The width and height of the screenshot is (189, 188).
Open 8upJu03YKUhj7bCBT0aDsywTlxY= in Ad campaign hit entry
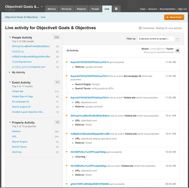(90, 76)
